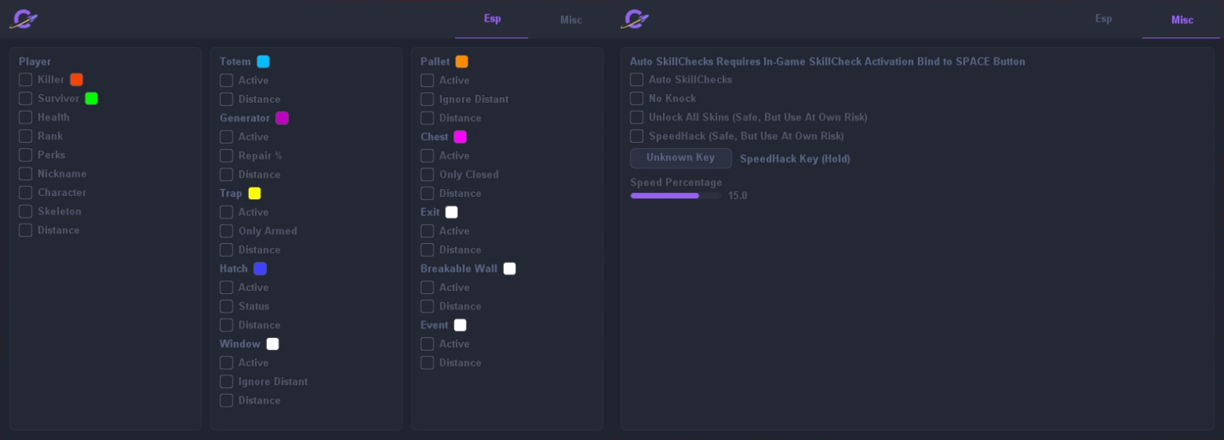The image size is (1224, 440).
Task: Click the planet logo in the left window
Action: [24, 19]
